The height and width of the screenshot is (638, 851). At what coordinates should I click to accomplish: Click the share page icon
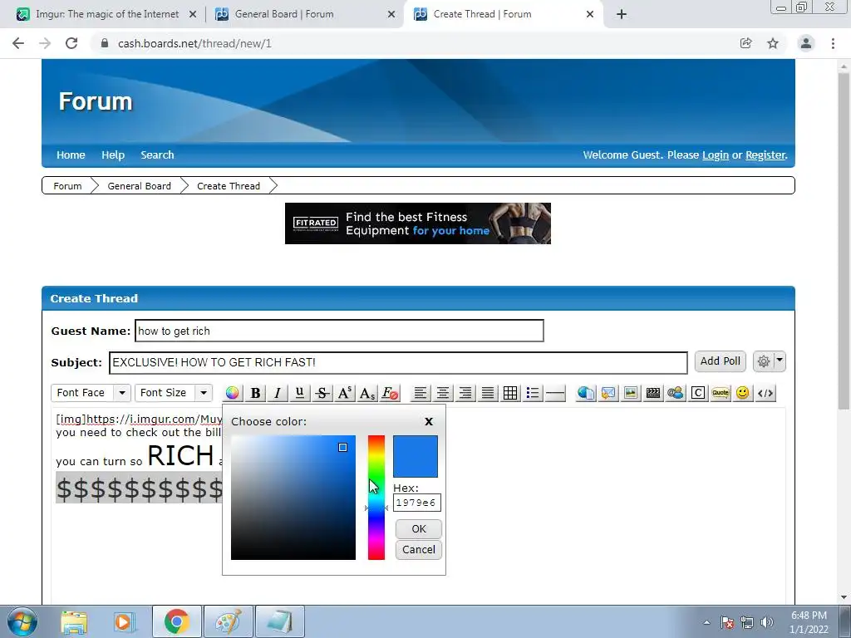tap(745, 43)
